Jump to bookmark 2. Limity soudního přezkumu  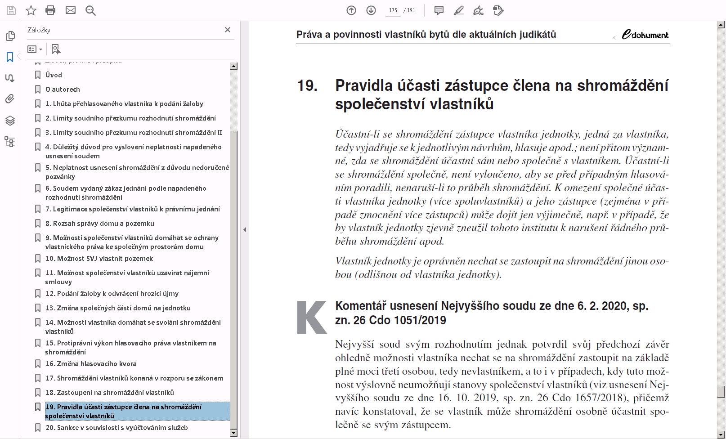click(x=130, y=118)
